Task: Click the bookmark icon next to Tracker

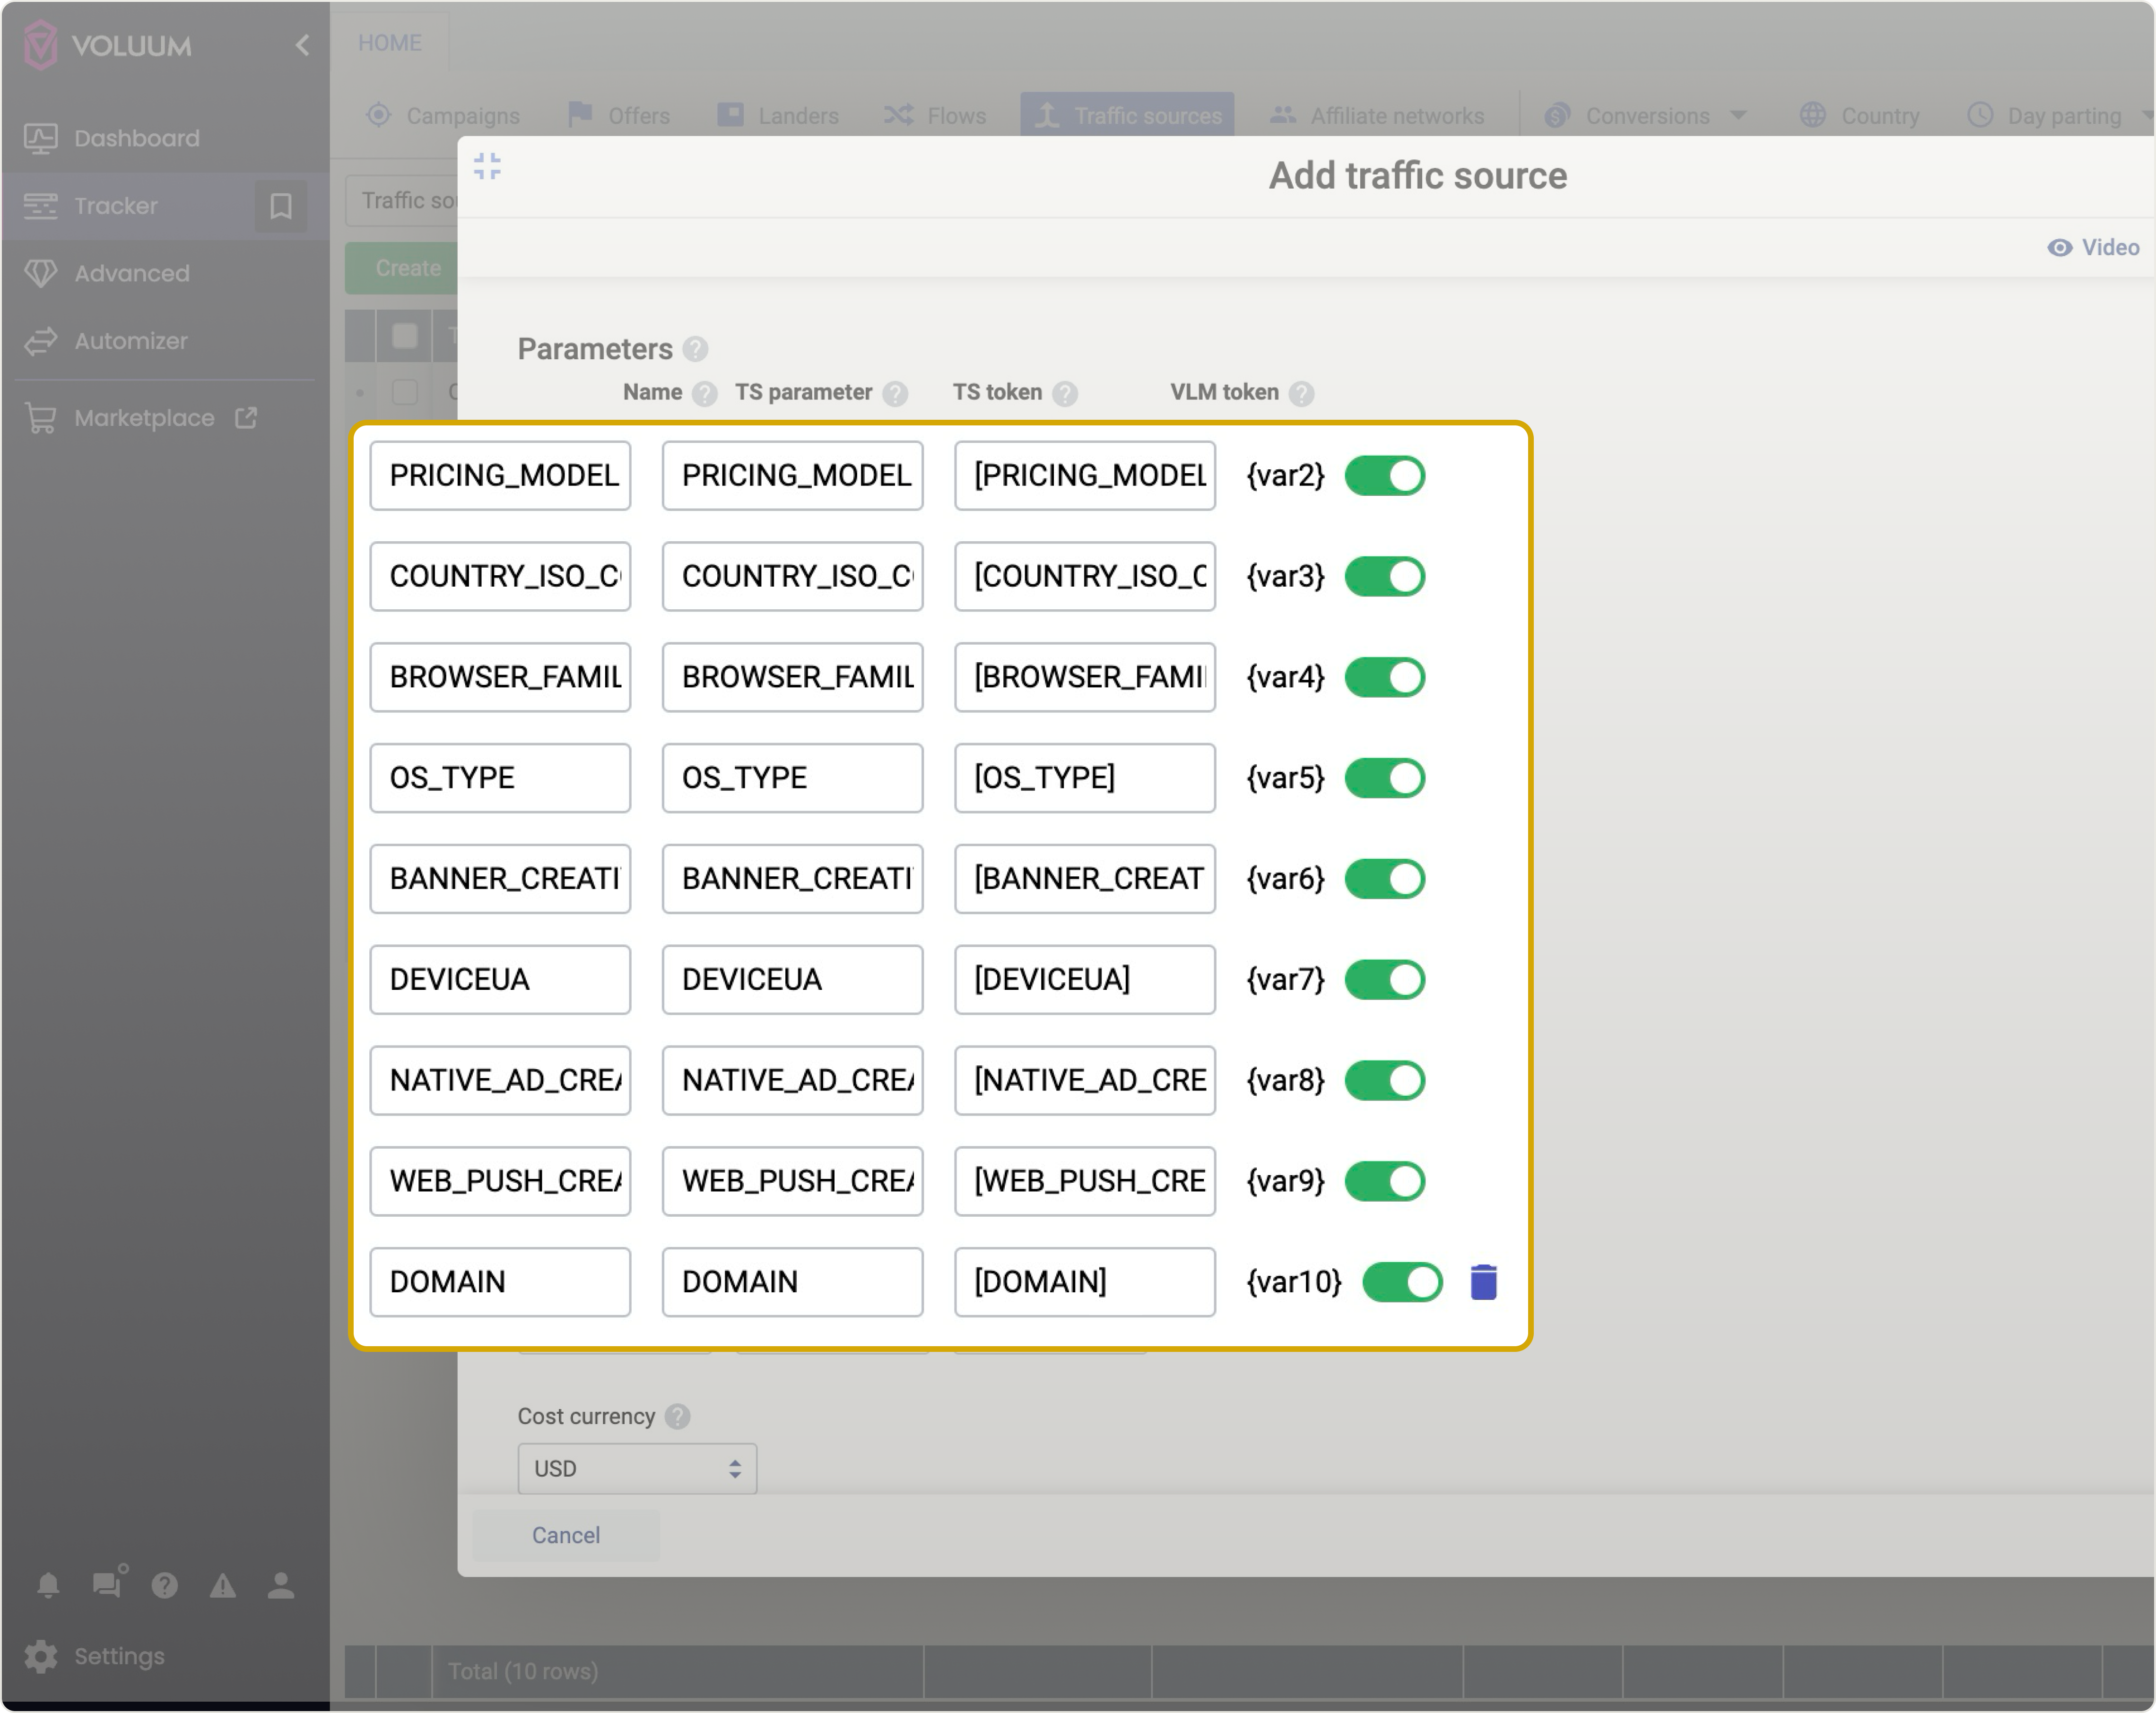Action: (281, 206)
